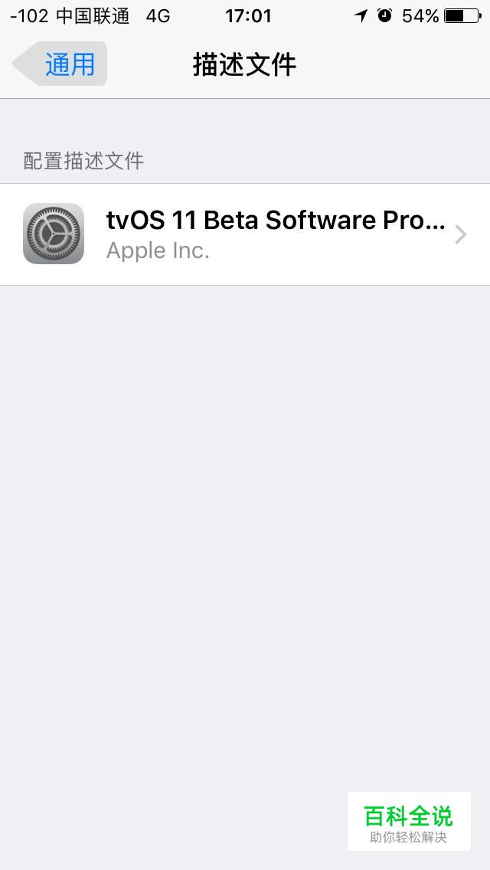Screen dimensions: 490x870
Task: Tap the back arrow left of 通用
Action: point(27,64)
